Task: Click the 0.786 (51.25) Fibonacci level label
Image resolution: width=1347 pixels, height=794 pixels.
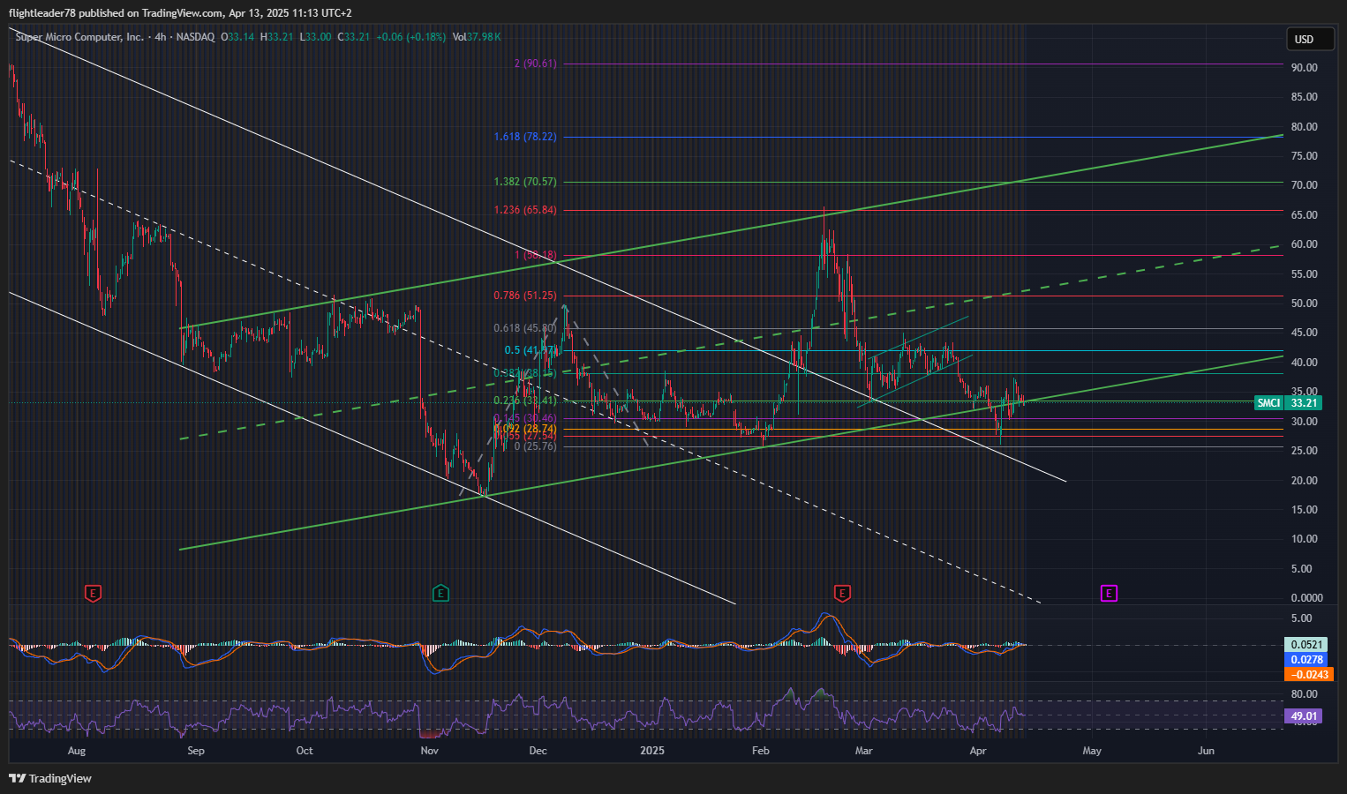Action: [525, 296]
